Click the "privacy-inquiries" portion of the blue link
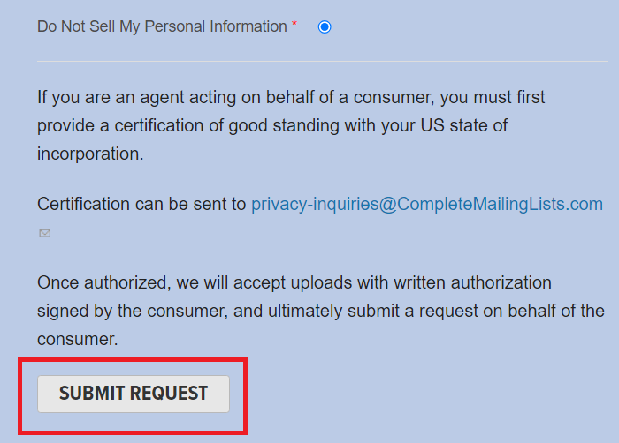619x443 pixels. (x=315, y=204)
